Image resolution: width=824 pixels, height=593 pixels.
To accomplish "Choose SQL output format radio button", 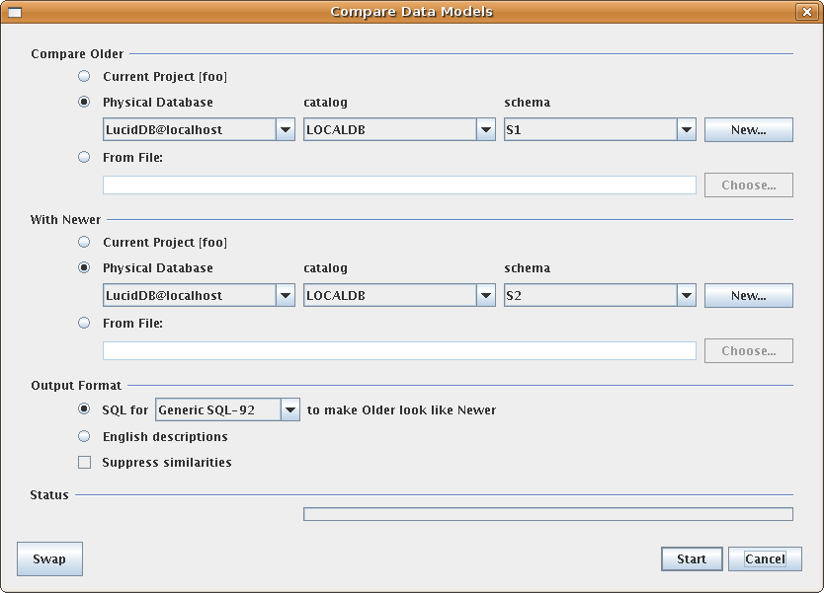I will click(84, 408).
